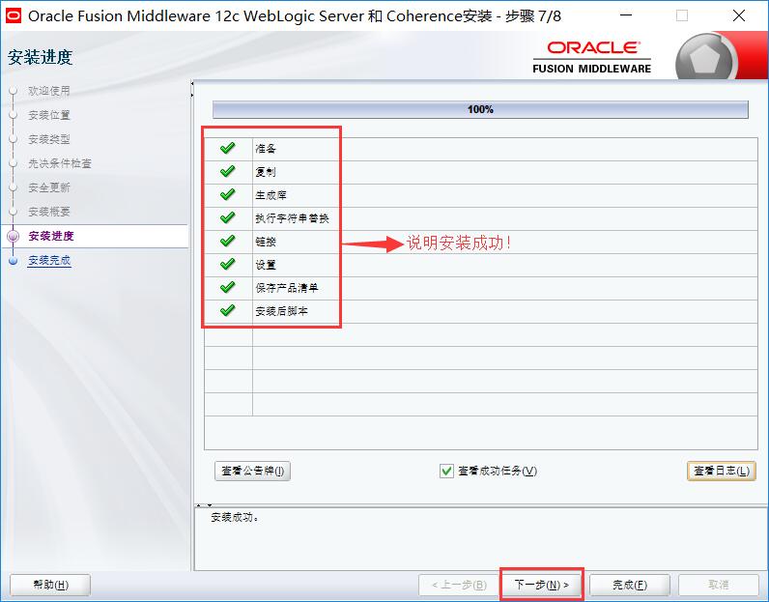Click the 保存产品清单 task row text
769x602 pixels.
click(x=287, y=288)
